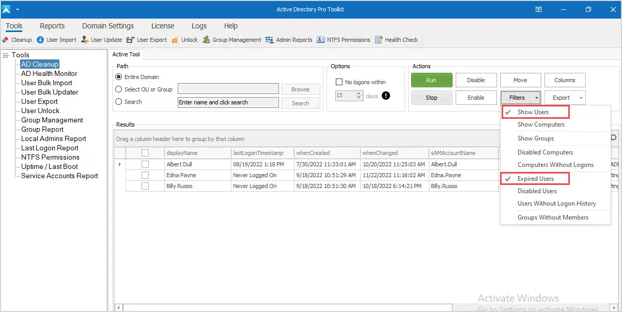Choose Show Computers in the Filters menu
Screen dimensions: 622x312
555,124
